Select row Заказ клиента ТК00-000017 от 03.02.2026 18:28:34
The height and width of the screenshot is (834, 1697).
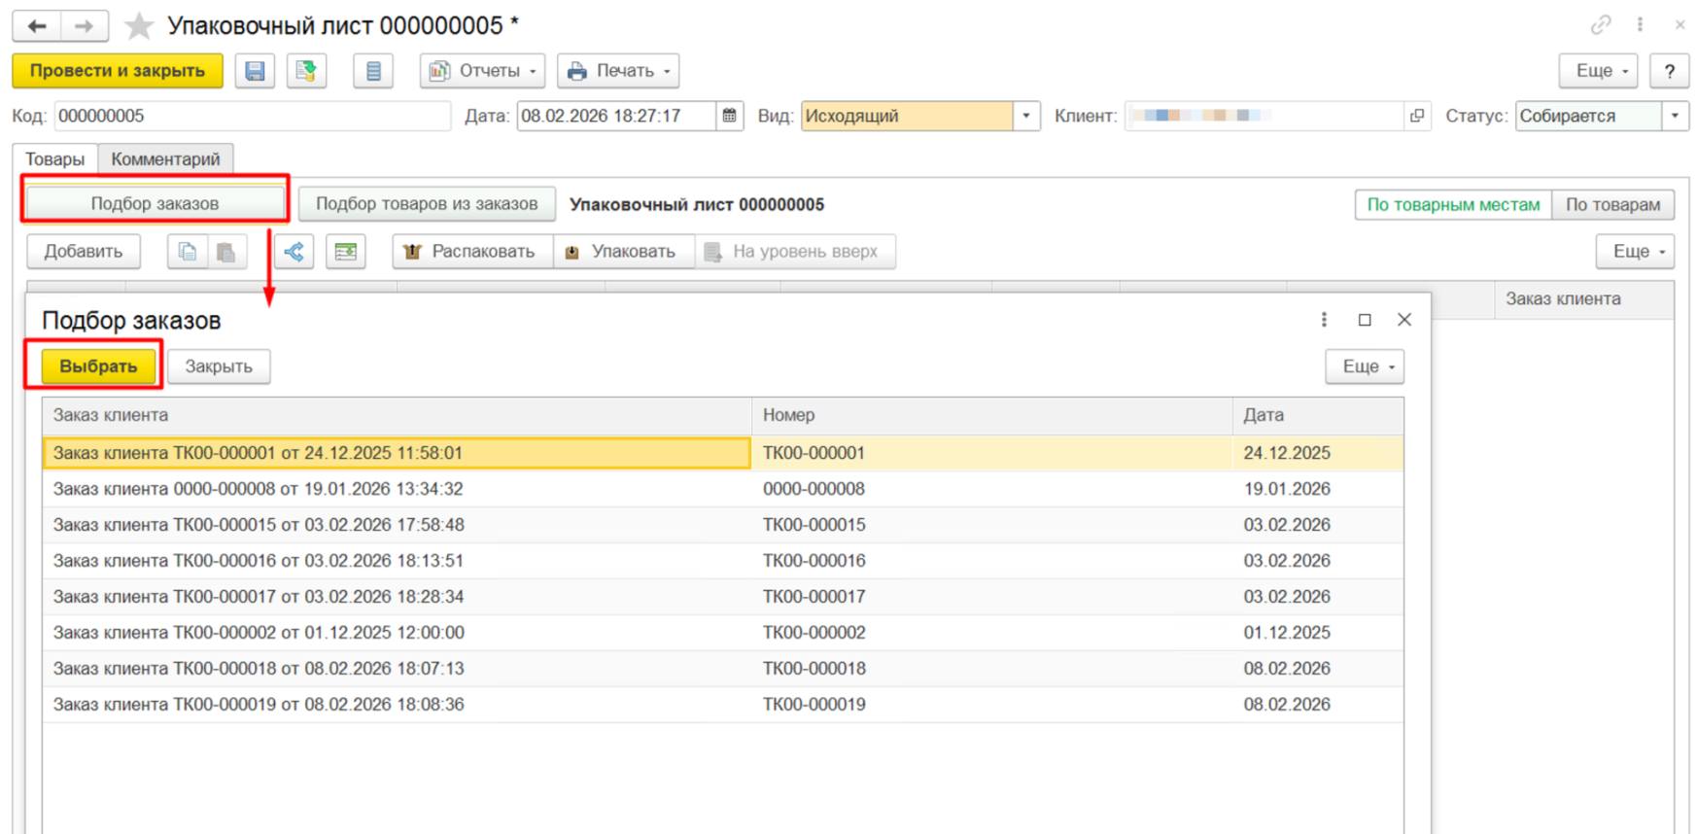(x=723, y=597)
